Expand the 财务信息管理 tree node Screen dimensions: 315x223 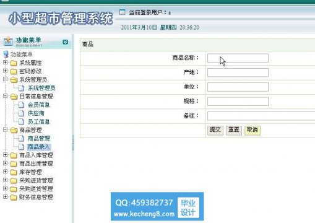coord(6,196)
